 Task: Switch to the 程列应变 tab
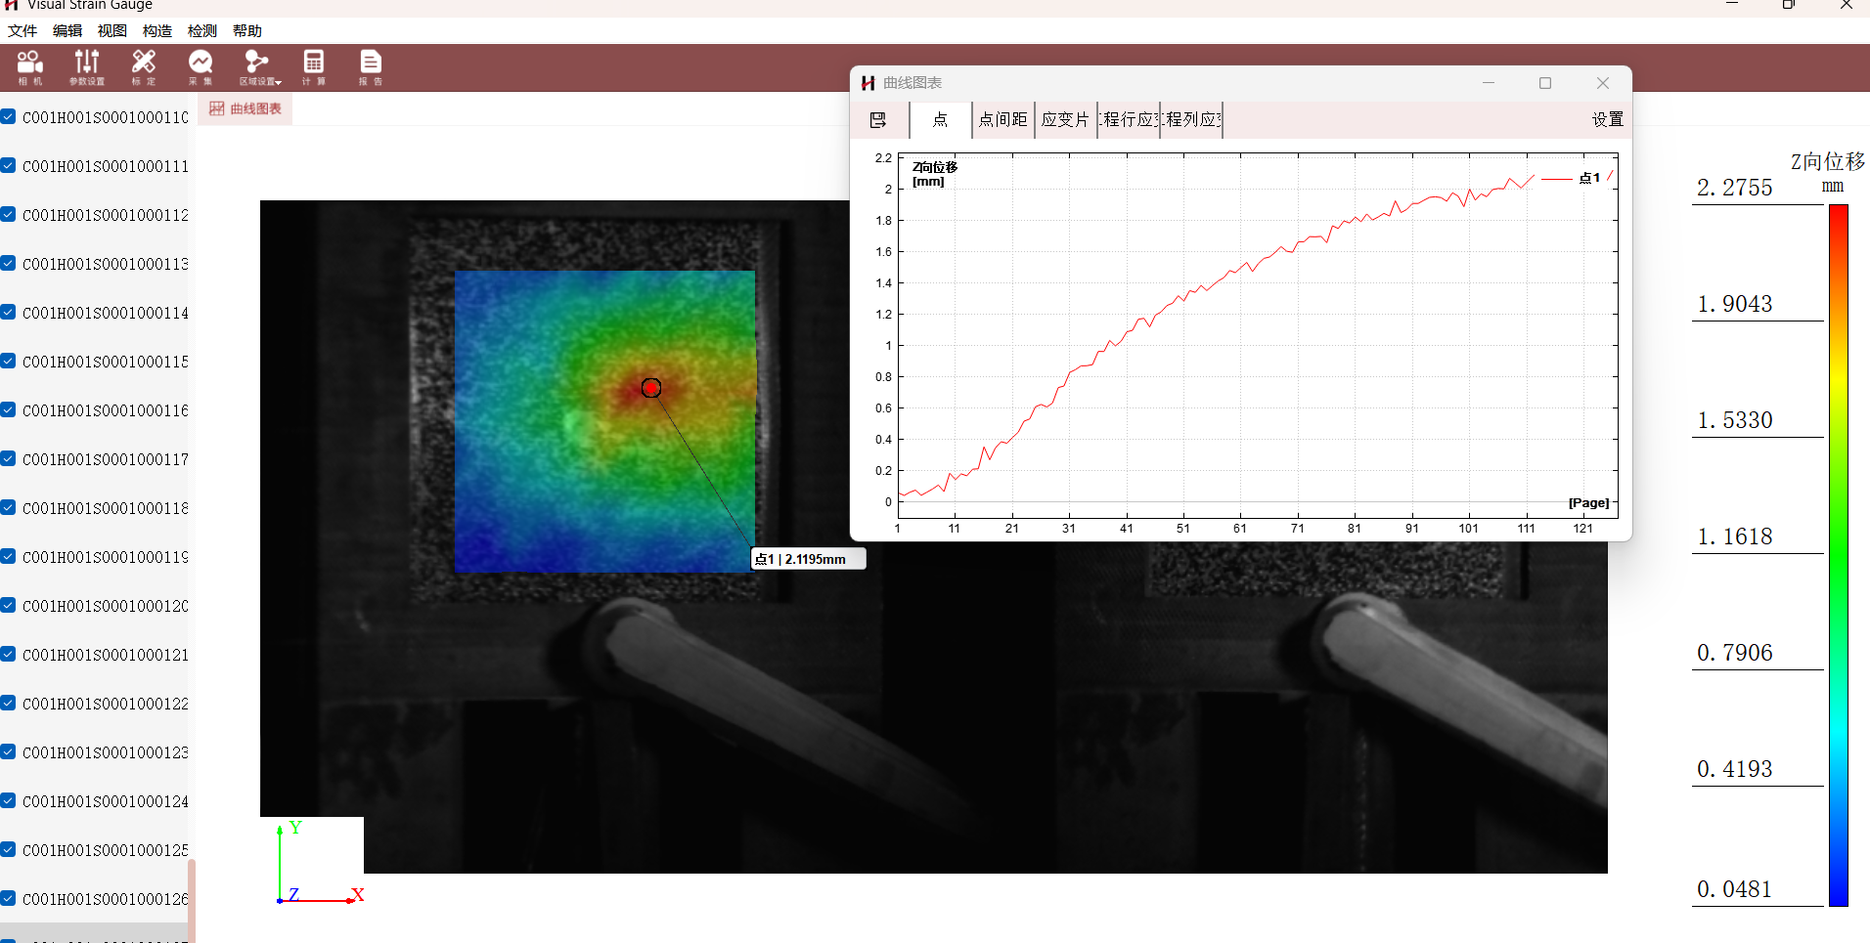click(1191, 120)
